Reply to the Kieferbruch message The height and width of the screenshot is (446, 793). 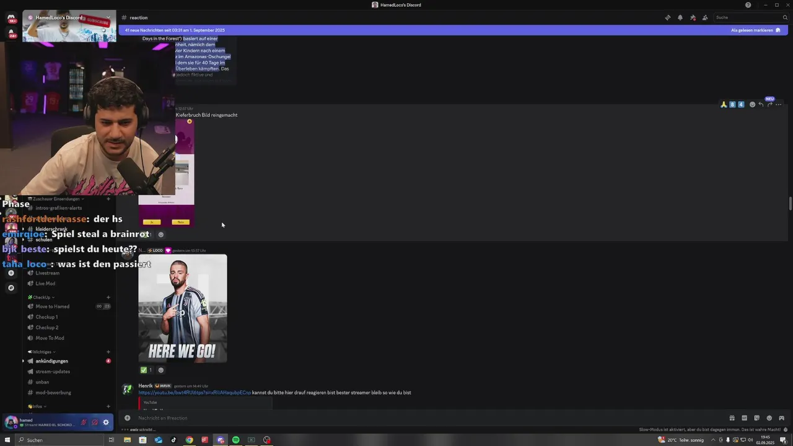(x=761, y=105)
